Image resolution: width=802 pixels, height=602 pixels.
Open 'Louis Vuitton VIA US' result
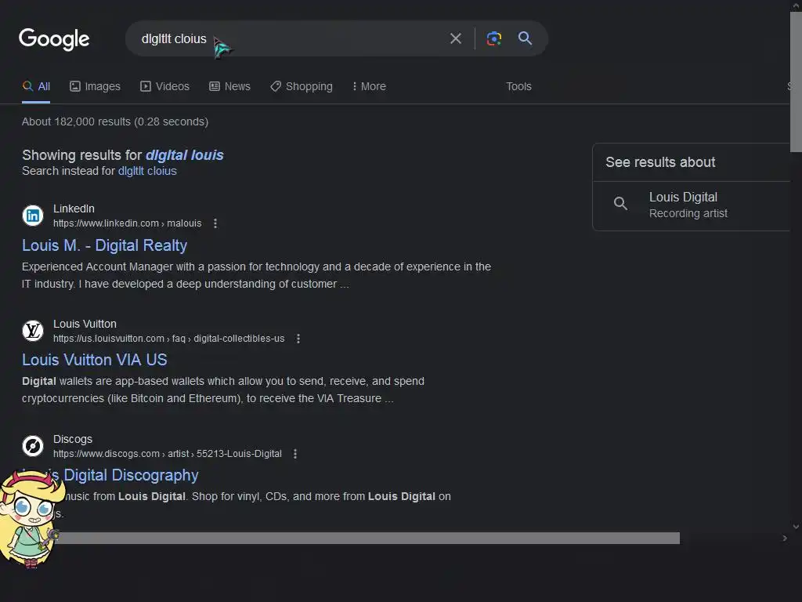[95, 360]
